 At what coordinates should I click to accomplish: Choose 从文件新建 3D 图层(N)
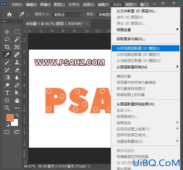[x=146, y=11]
